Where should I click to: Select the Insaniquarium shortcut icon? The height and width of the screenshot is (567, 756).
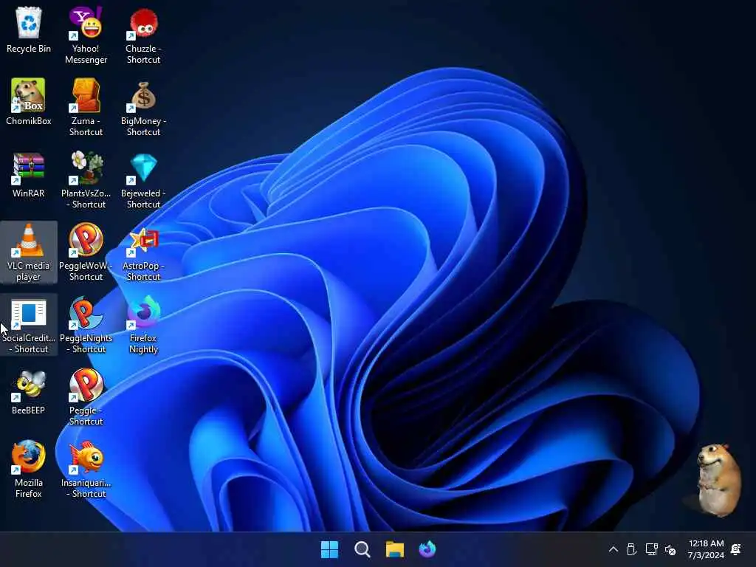86,469
